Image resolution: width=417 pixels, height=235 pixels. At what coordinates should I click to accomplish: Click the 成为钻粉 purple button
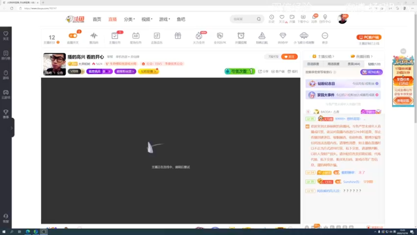click(x=371, y=72)
